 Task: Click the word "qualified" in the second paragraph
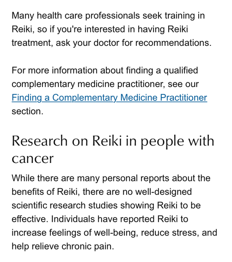tap(181, 70)
